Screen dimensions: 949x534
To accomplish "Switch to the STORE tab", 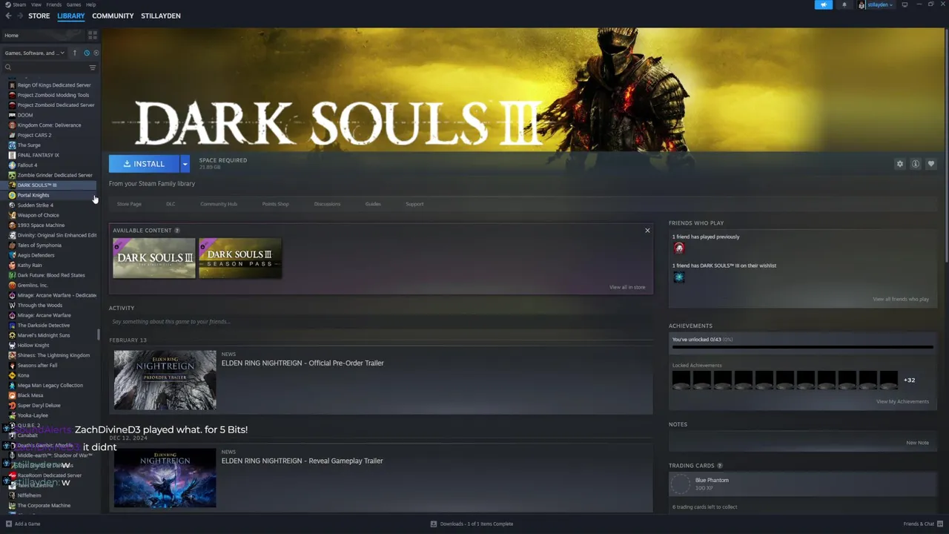I will tap(39, 16).
